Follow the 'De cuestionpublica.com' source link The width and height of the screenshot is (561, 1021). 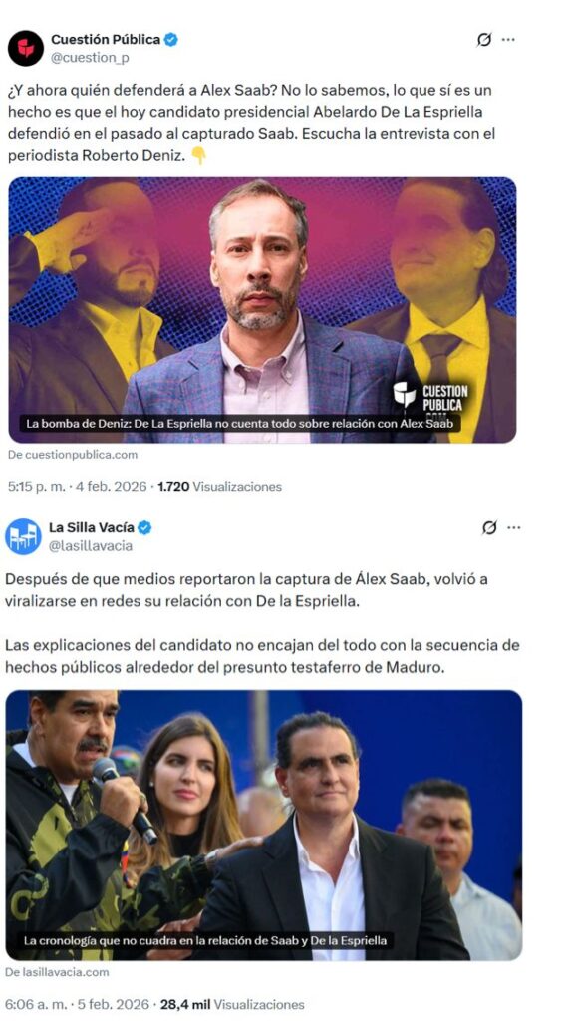coord(73,455)
